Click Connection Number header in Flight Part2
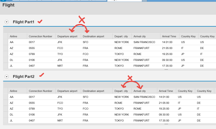Screen dimensions: 216x129 click(x=40, y=91)
